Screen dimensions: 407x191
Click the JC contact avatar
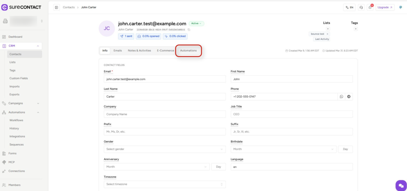[107, 28]
